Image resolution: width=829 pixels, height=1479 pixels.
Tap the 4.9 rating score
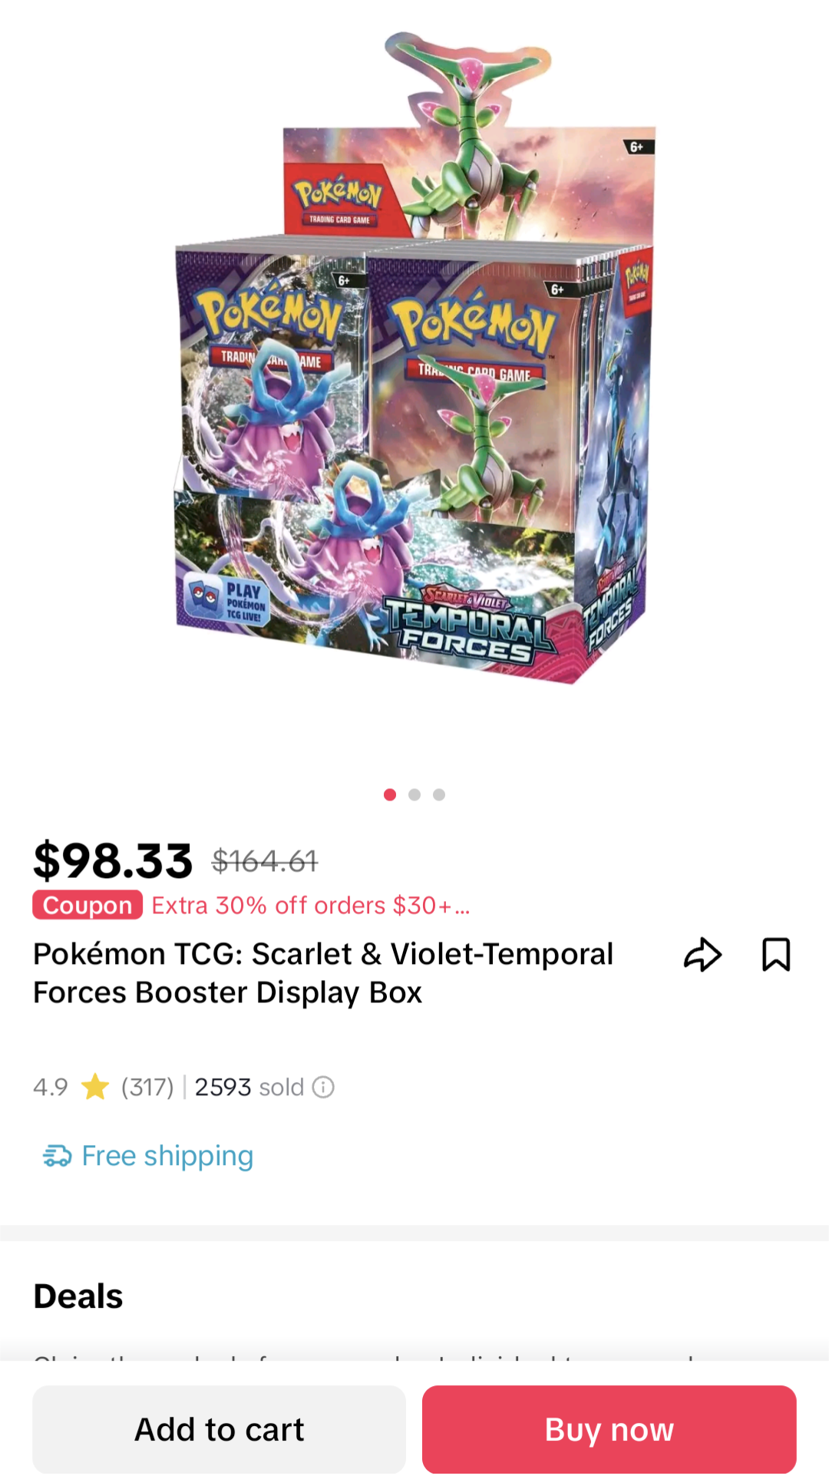coord(51,1087)
